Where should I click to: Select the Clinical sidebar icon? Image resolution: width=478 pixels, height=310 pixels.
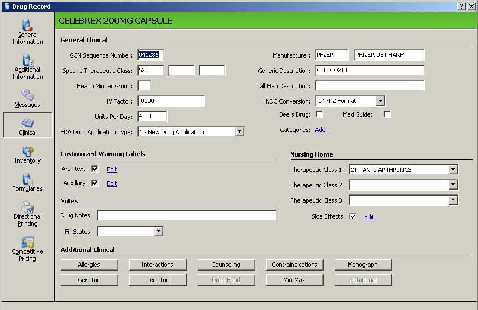(x=27, y=125)
